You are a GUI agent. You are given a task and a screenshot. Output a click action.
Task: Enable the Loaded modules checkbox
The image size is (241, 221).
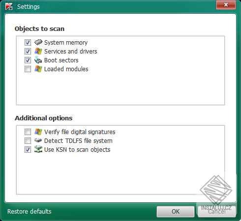click(28, 69)
